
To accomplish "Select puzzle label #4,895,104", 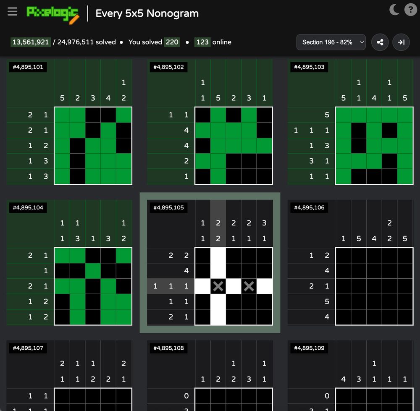I will coord(28,207).
